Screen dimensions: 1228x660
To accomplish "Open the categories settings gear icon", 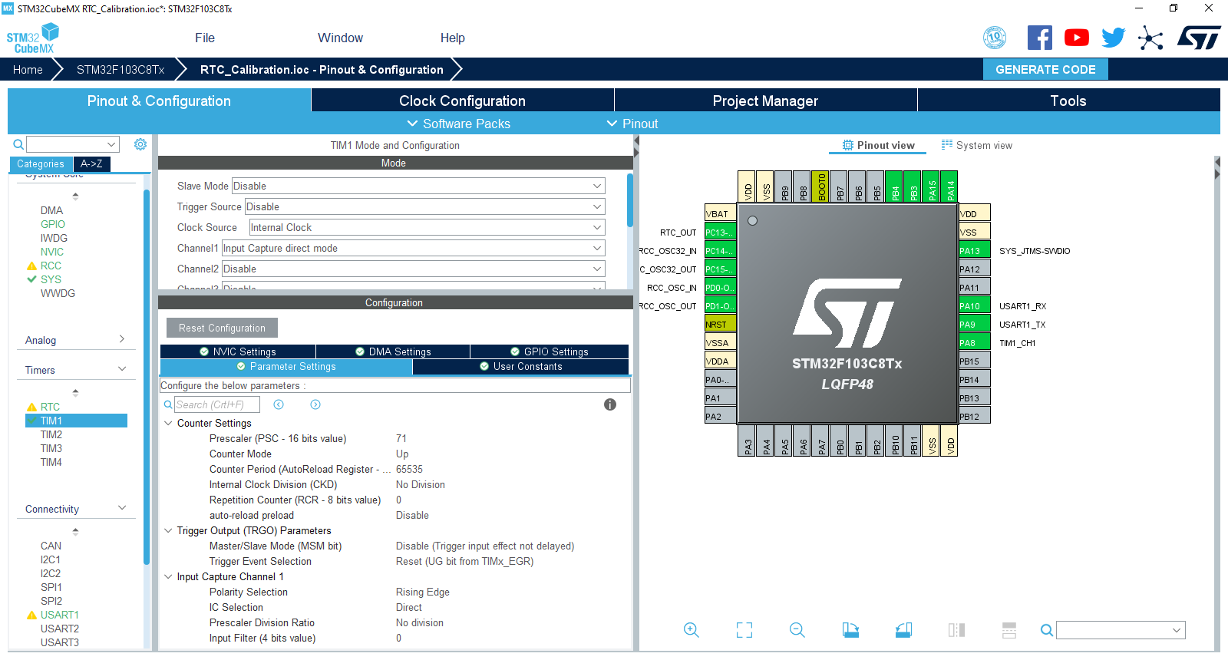I will (x=140, y=144).
